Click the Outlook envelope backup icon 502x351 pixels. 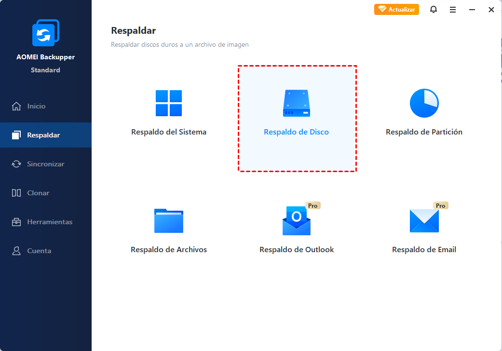pos(297,221)
